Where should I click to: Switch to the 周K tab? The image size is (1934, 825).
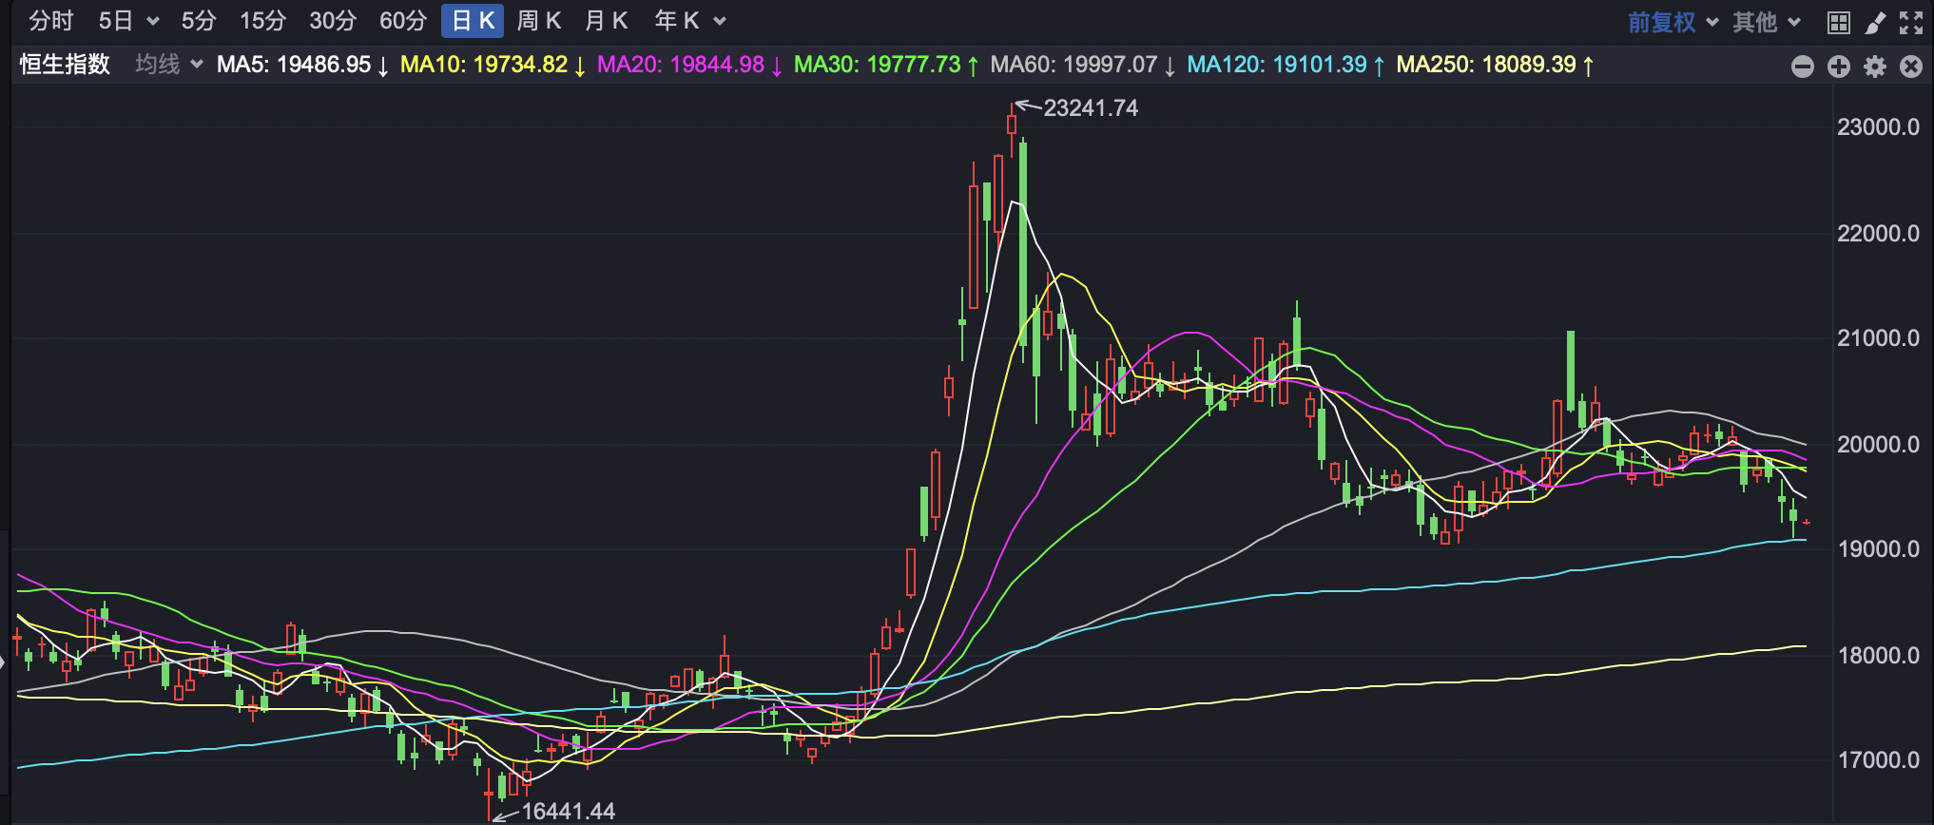[x=539, y=21]
